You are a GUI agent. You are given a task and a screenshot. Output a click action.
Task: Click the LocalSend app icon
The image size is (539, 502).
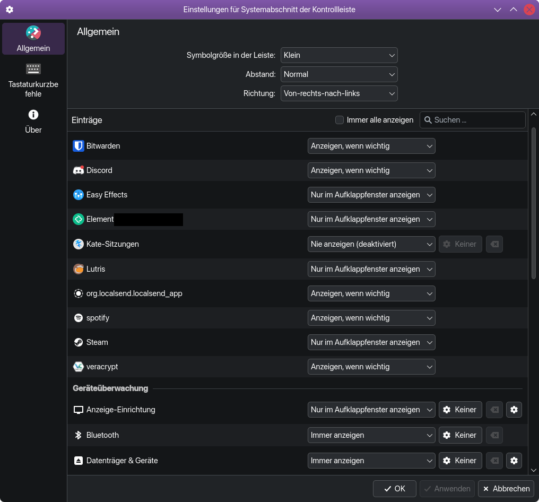tap(79, 293)
